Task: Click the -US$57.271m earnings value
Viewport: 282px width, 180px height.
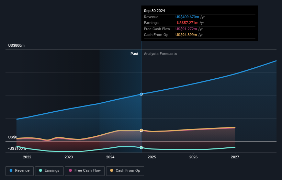Action: [x=187, y=23]
